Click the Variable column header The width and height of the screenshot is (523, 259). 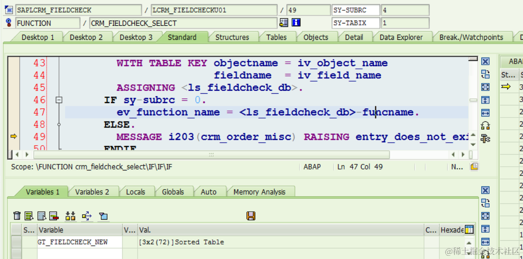[x=80, y=229]
